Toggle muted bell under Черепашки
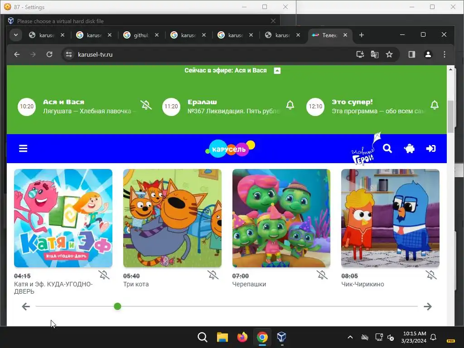This screenshot has height=348, width=464. pos(322,275)
